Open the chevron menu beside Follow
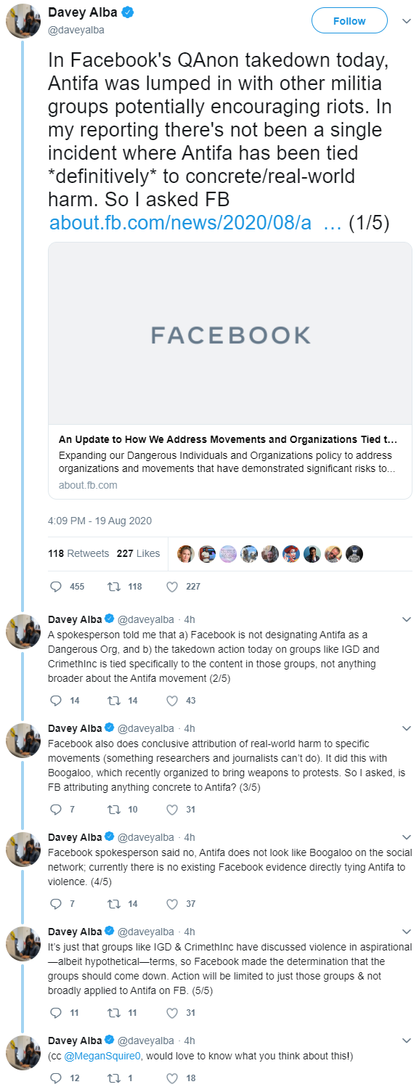The image size is (419, 1087). 406,21
